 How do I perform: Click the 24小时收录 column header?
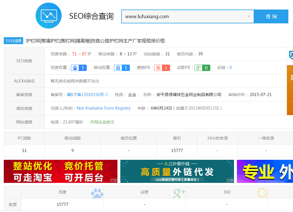(x=217, y=138)
